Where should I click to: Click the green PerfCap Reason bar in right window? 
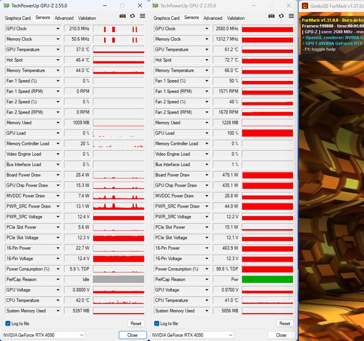pyautogui.click(x=267, y=279)
